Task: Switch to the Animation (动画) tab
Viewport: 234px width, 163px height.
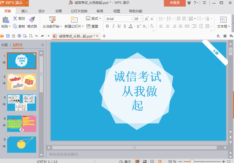Action: pos(59,11)
